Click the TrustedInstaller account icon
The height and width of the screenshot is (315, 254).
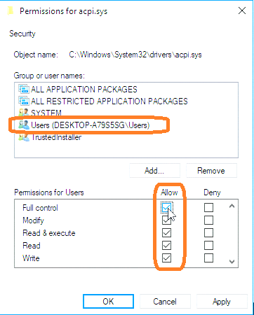coord(24,137)
